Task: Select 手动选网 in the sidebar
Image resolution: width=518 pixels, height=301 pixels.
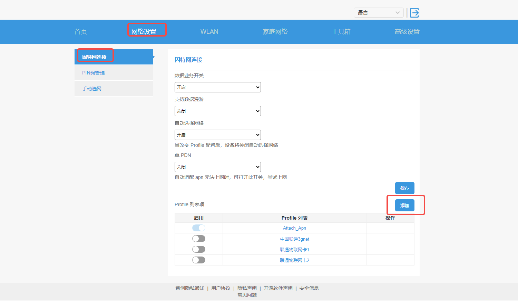Action: coord(92,89)
